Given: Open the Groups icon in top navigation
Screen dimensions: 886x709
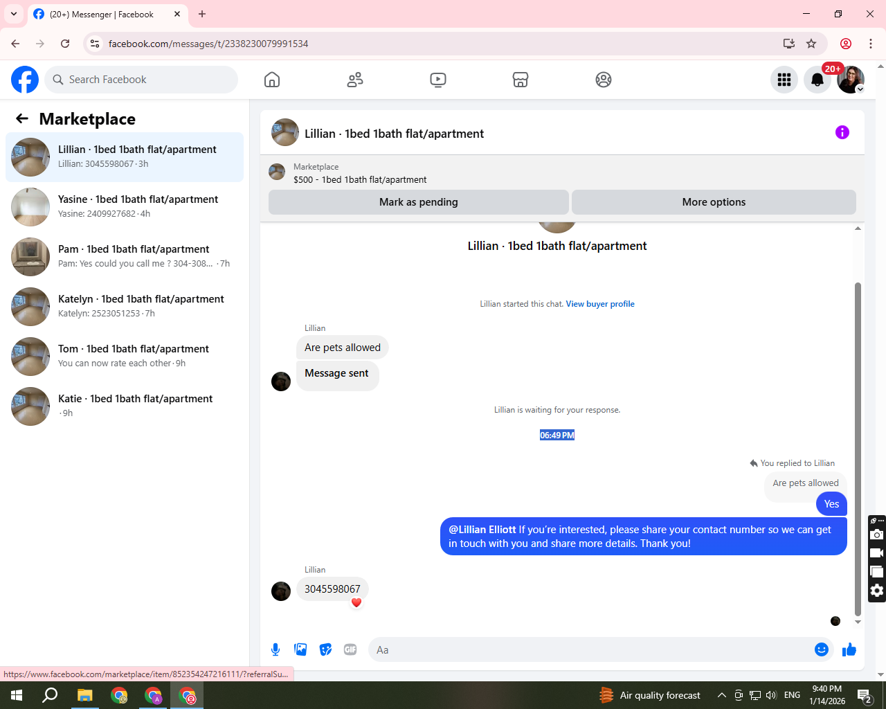Looking at the screenshot, I should click(x=604, y=80).
